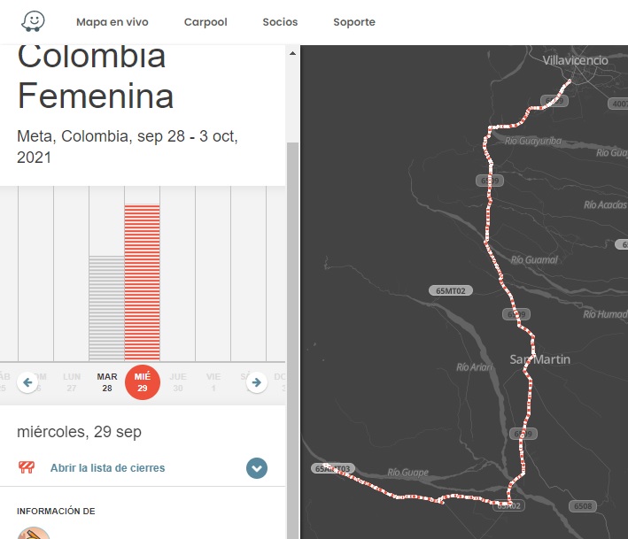Open the 'Abrir la lista de cierres' link

(107, 468)
